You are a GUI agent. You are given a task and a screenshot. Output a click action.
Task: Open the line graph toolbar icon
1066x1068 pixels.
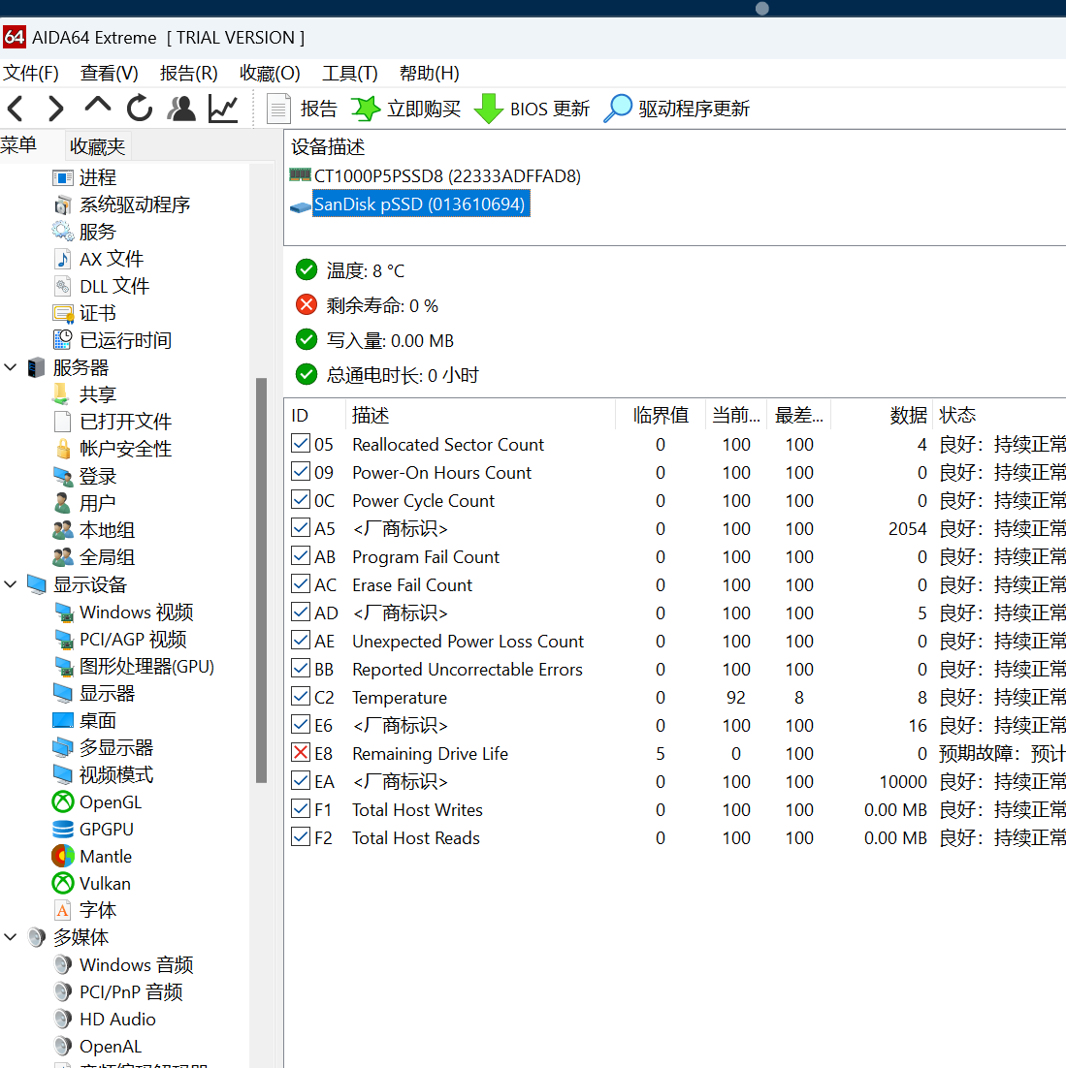coord(223,109)
